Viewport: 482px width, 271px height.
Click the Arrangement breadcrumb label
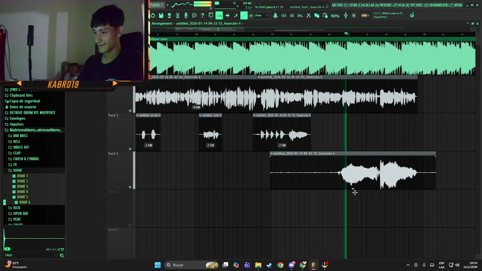(x=162, y=23)
